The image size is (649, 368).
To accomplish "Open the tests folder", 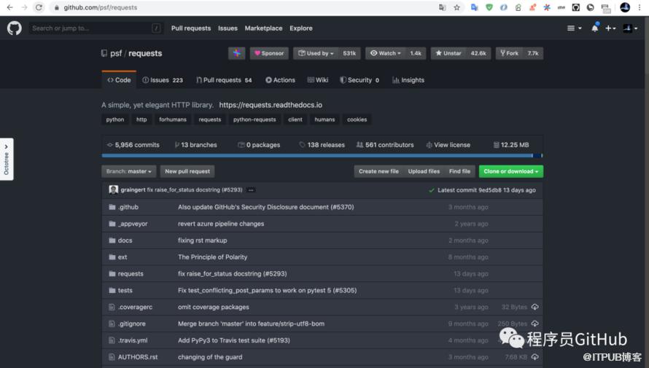I will [125, 290].
